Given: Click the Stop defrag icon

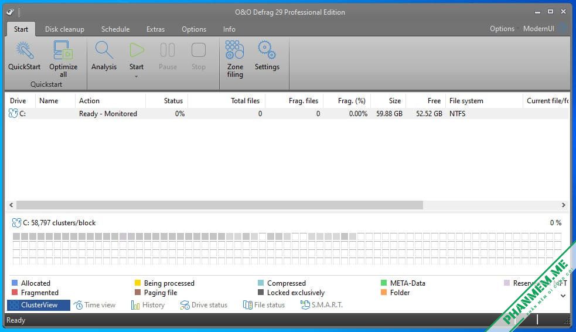Looking at the screenshot, I should [199, 50].
